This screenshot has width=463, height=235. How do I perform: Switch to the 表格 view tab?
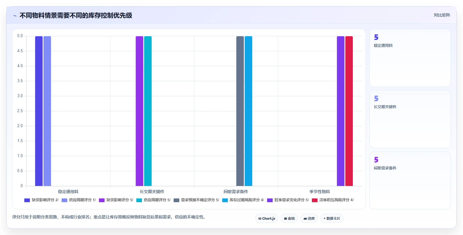(x=289, y=218)
